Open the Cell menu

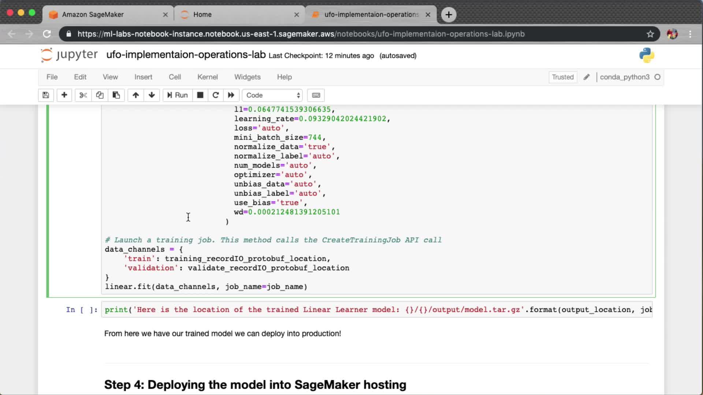coord(175,77)
